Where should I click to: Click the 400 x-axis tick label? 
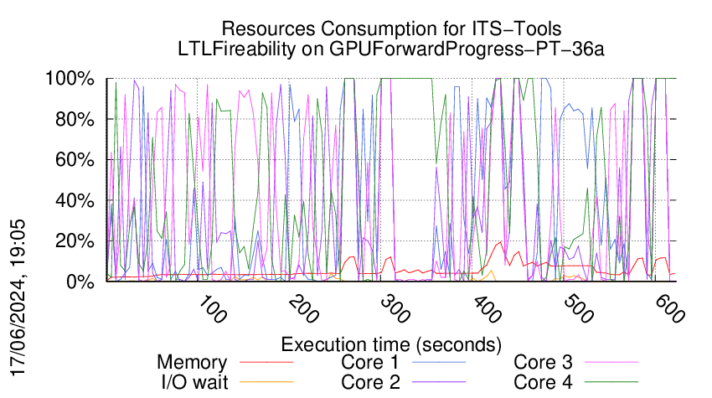[x=488, y=309]
